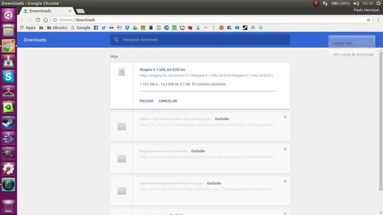Focus the Pesquisar downloads search field
Viewport: 383px width, 215px height.
(x=200, y=40)
